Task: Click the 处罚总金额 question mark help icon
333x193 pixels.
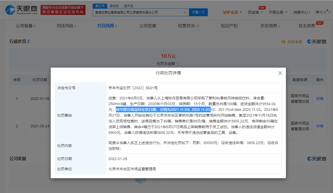Action: click(179, 63)
